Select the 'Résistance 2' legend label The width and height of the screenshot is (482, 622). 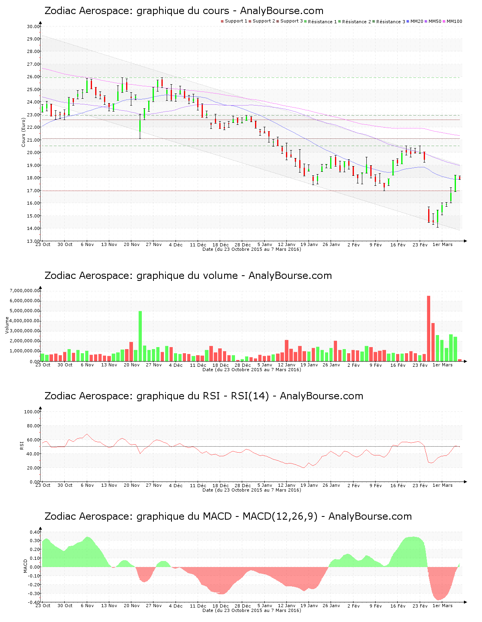coord(357,22)
